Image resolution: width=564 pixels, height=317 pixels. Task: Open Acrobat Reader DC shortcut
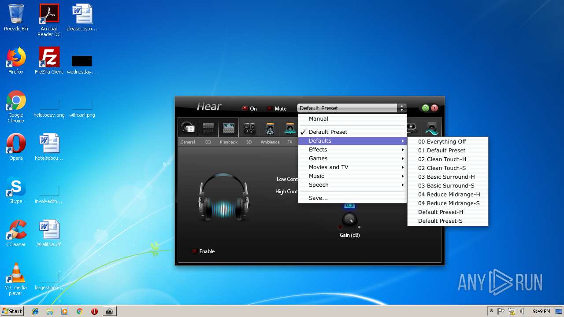coord(49,20)
